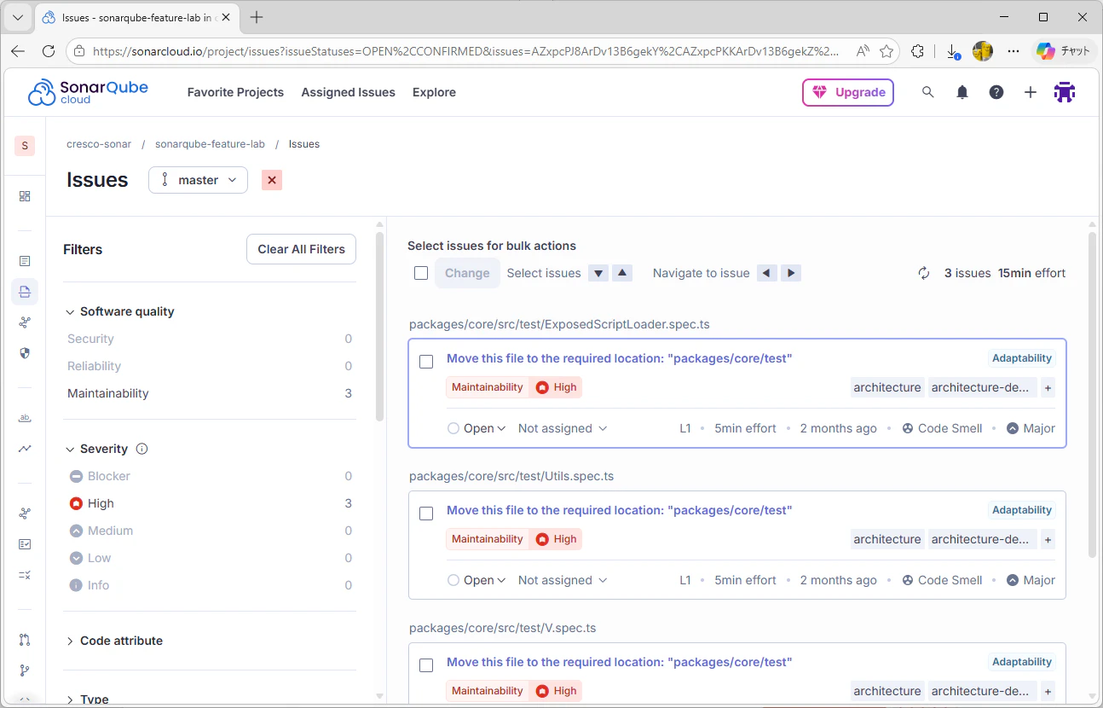Screen dimensions: 1103x708
Task: Click the organization 'S' avatar in sidebar
Action: [x=25, y=146]
